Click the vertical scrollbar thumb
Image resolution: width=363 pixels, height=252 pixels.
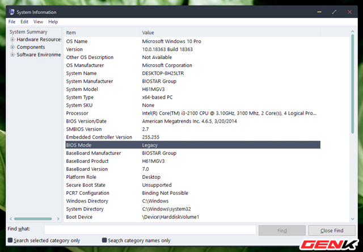[353, 84]
